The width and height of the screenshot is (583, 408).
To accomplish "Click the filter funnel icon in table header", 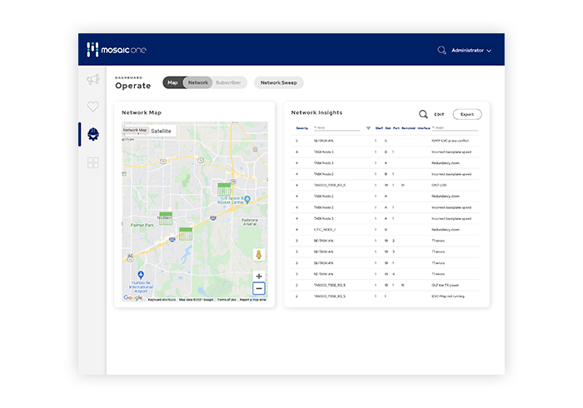I will (368, 128).
